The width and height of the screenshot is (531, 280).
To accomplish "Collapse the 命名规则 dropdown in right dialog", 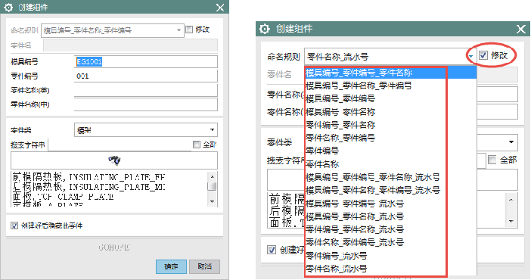I will [x=471, y=56].
